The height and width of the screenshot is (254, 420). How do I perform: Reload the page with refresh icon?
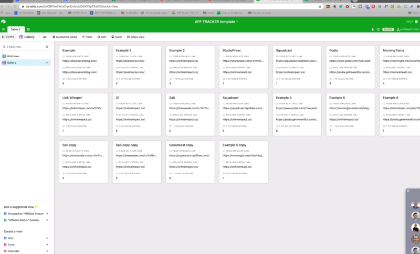(15, 6)
